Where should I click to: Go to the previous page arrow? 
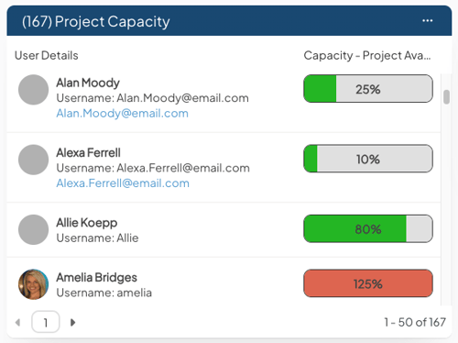pyautogui.click(x=17, y=322)
